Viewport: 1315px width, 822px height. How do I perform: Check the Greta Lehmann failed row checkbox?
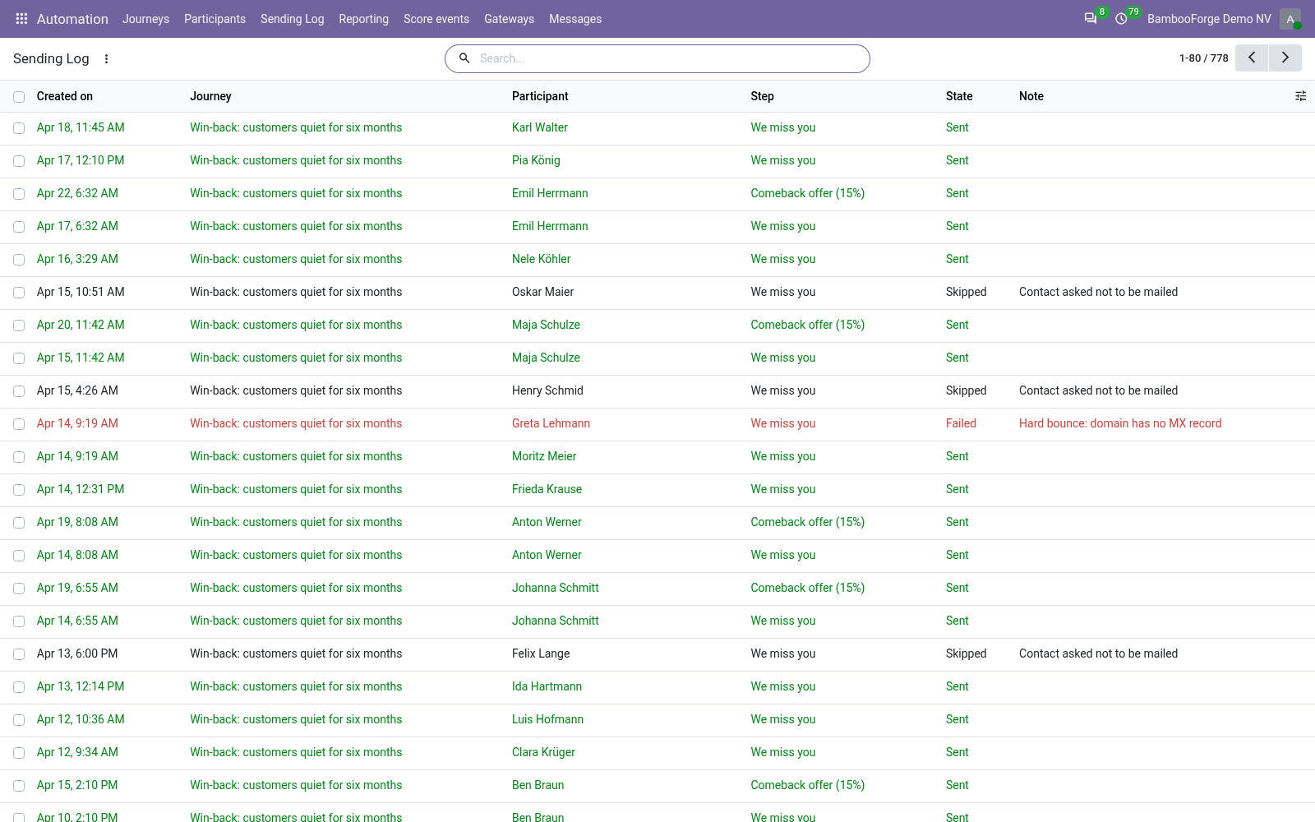click(19, 424)
